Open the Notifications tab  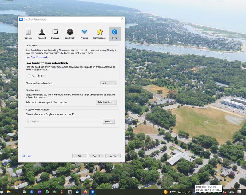click(99, 34)
